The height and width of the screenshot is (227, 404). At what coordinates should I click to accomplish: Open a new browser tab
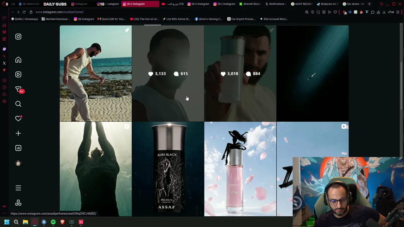tap(369, 4)
